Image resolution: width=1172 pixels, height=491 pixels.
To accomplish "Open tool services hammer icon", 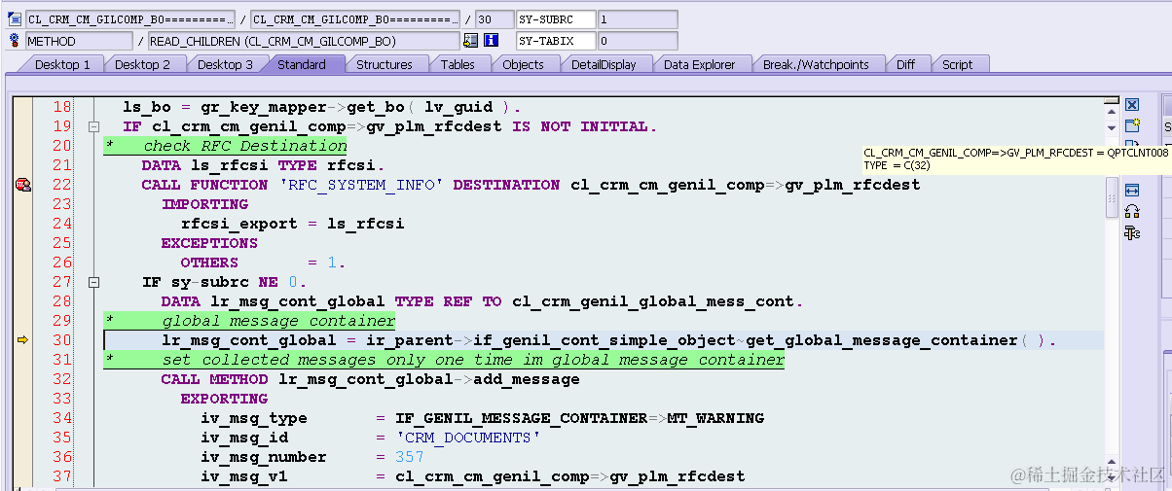I will (1132, 232).
